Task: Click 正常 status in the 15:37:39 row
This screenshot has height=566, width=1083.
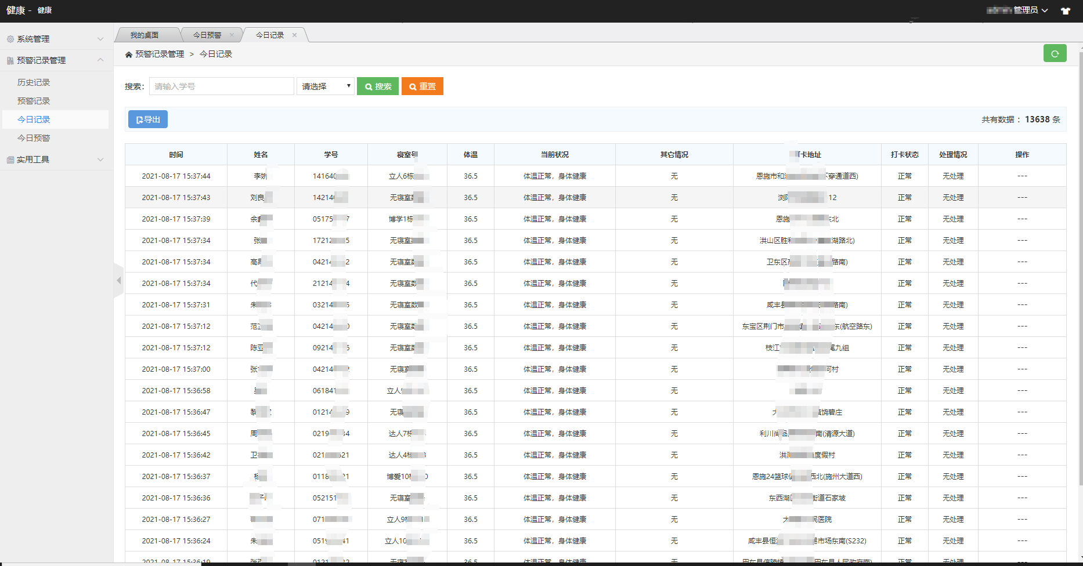Action: (905, 219)
